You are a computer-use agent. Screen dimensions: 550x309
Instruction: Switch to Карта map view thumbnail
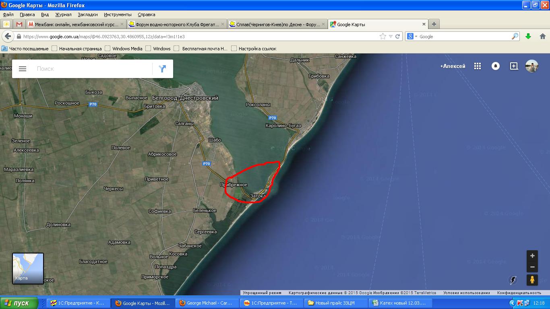coord(28,268)
